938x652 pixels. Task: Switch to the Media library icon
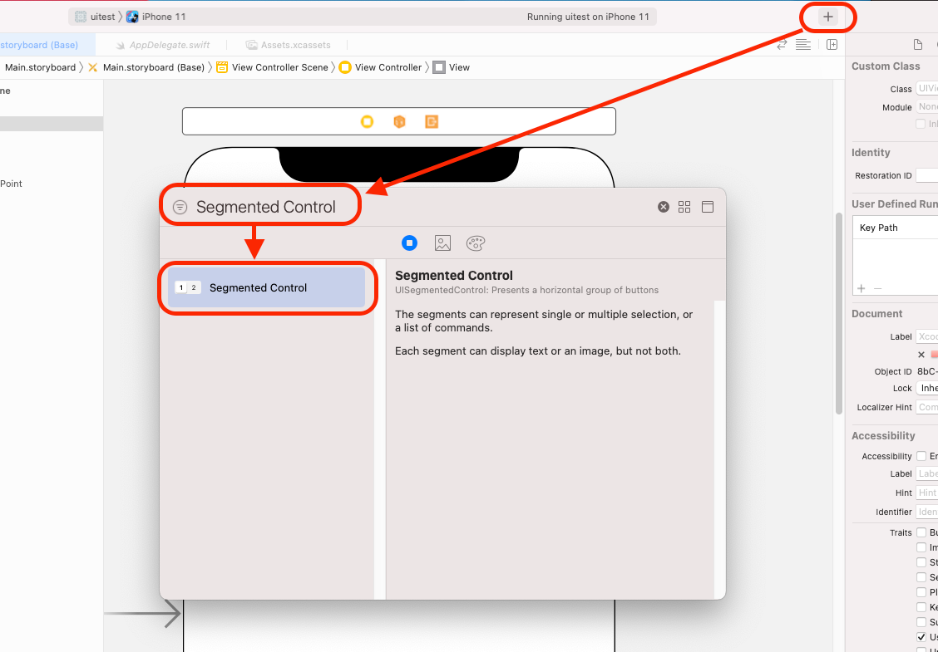tap(442, 243)
